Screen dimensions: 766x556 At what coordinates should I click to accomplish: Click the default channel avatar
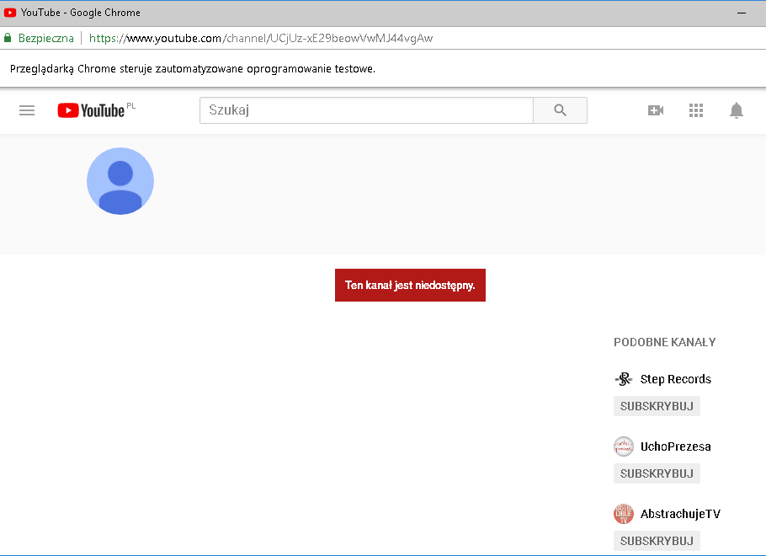click(x=120, y=181)
